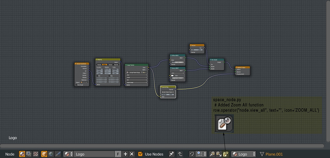Collapse the Fresnel node

(191, 45)
